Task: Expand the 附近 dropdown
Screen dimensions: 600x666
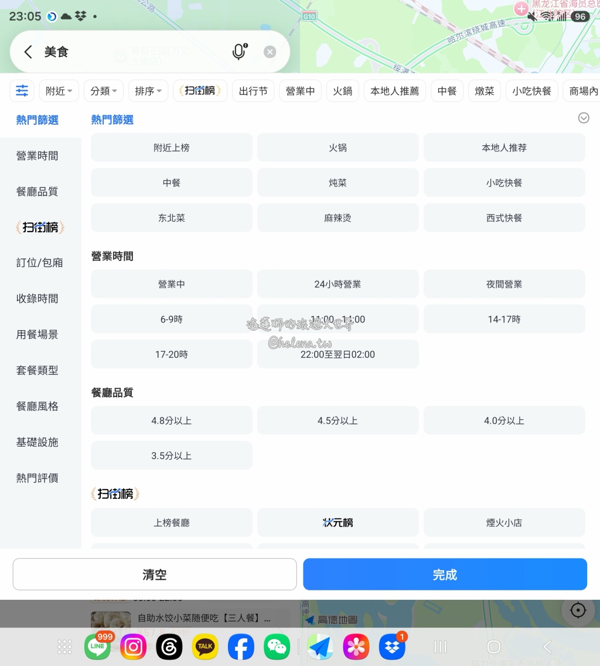Action: tap(59, 90)
